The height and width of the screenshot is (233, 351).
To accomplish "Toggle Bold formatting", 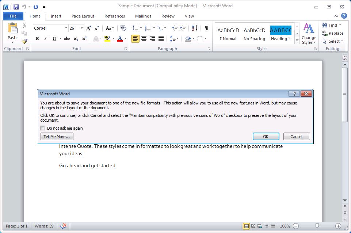I will click(x=37, y=39).
